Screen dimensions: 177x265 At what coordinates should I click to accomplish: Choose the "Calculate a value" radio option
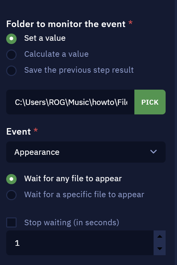click(x=11, y=54)
